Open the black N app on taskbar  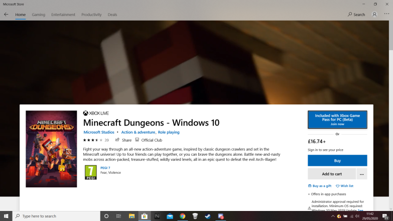coord(157,216)
